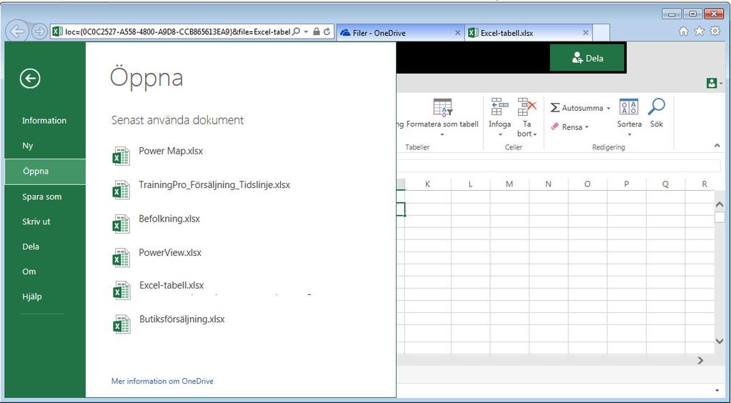Click user account icon near ribbon
The height and width of the screenshot is (403, 731).
point(712,83)
